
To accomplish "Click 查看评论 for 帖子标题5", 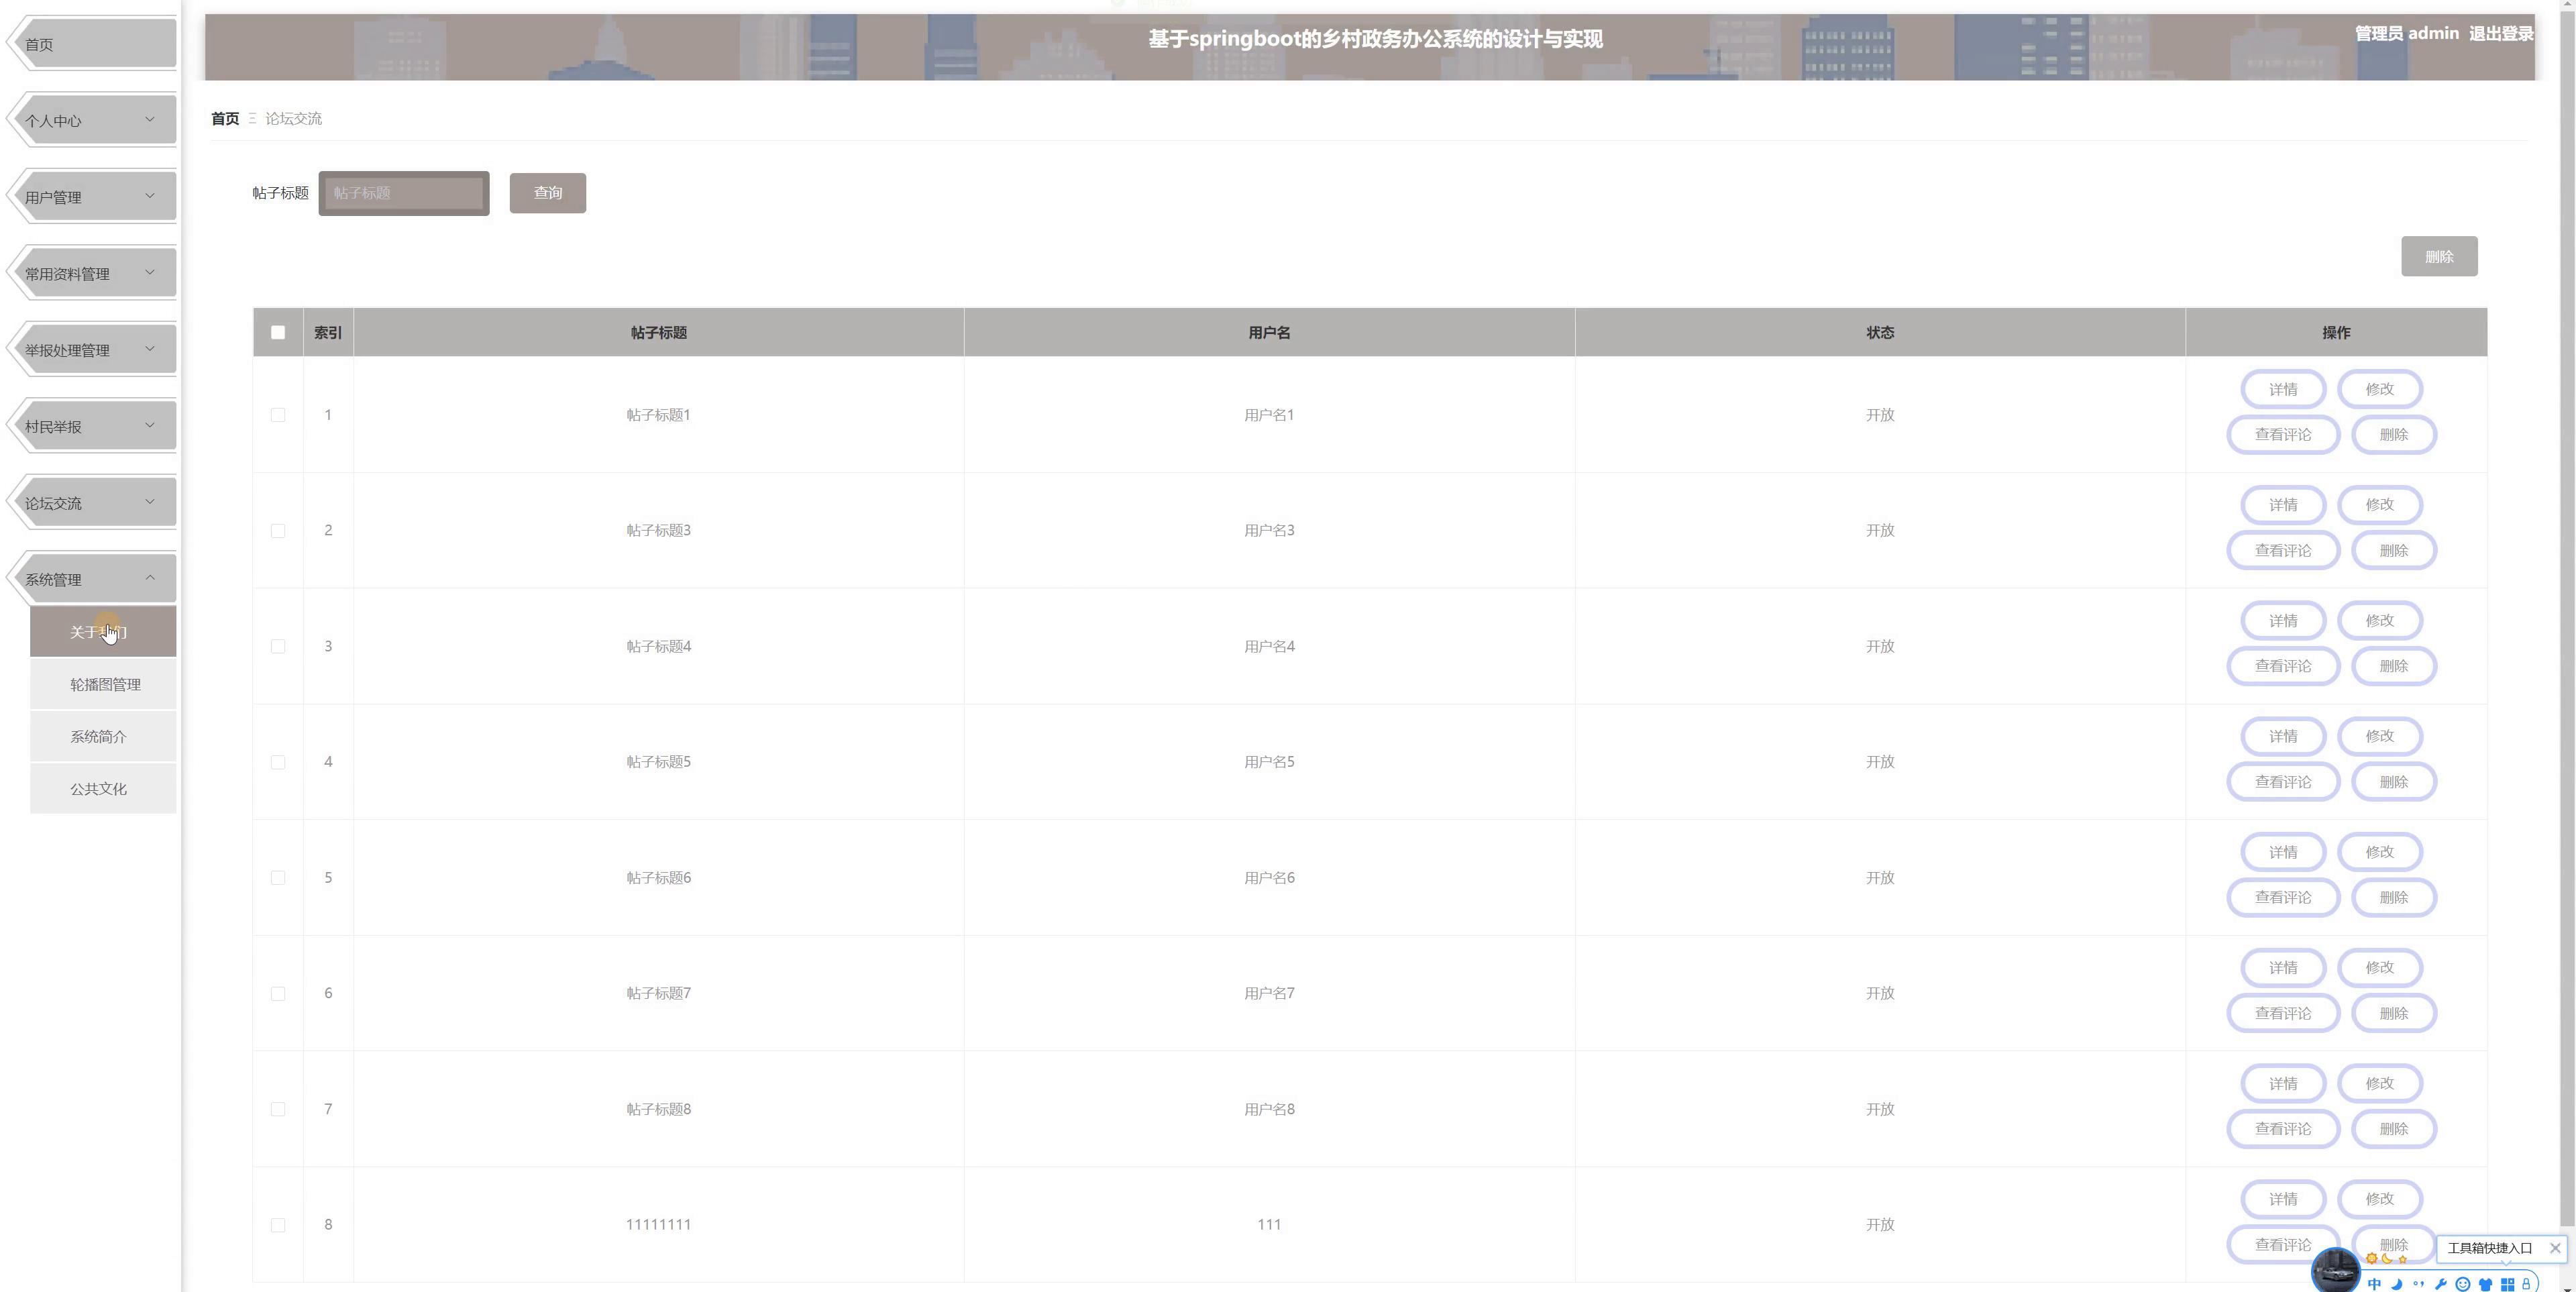I will (x=2283, y=782).
